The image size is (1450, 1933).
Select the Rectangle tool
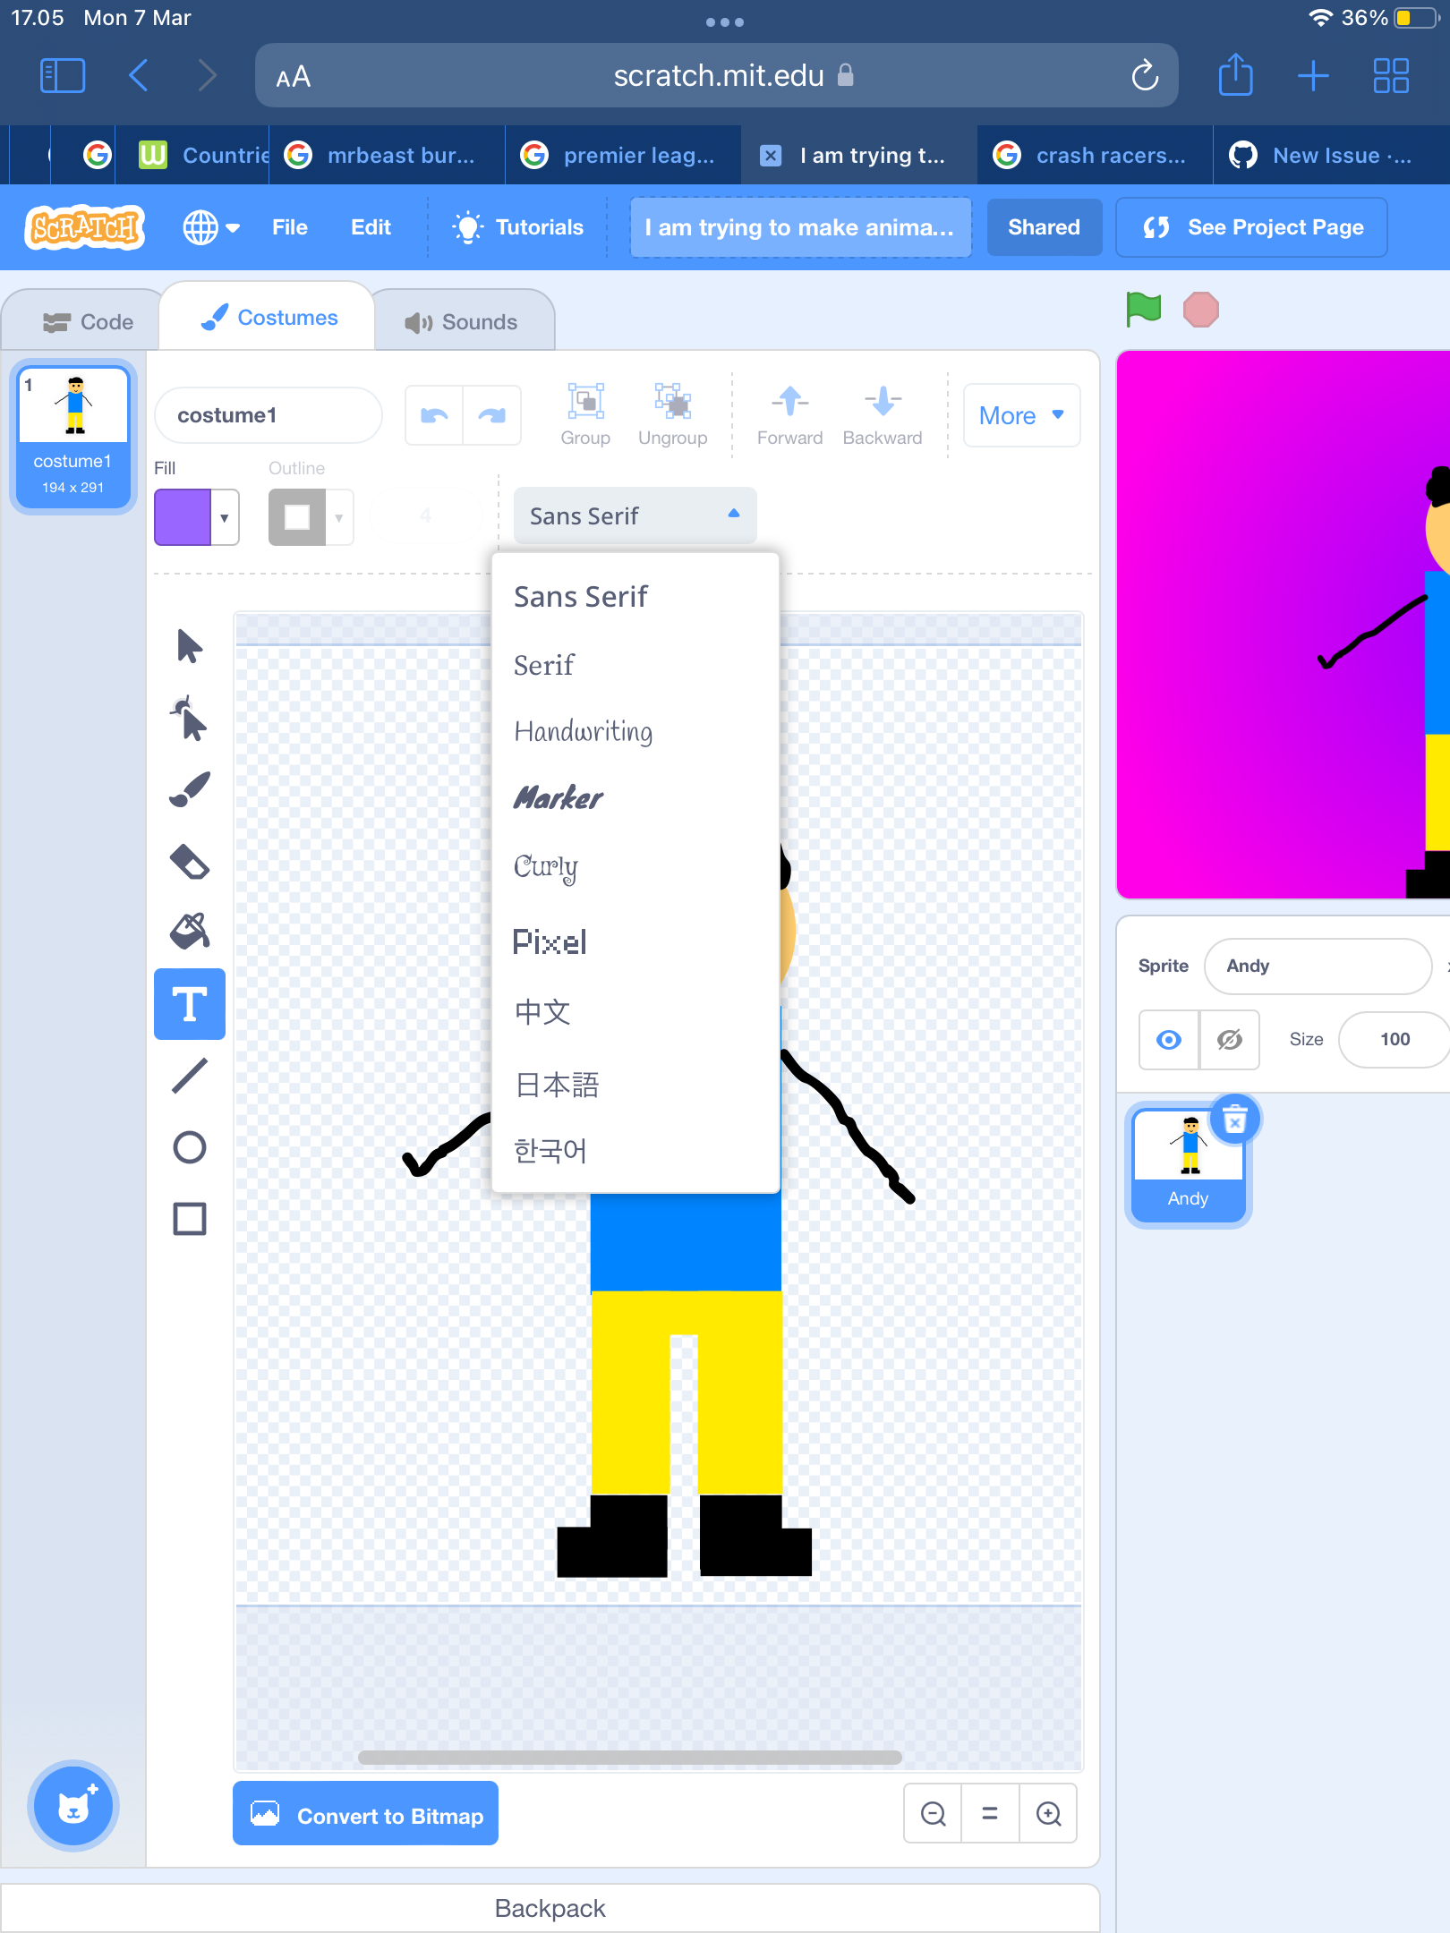click(190, 1219)
